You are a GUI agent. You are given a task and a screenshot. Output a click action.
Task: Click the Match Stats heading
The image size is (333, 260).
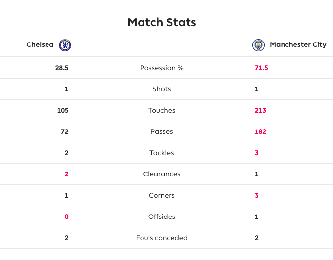tap(162, 22)
